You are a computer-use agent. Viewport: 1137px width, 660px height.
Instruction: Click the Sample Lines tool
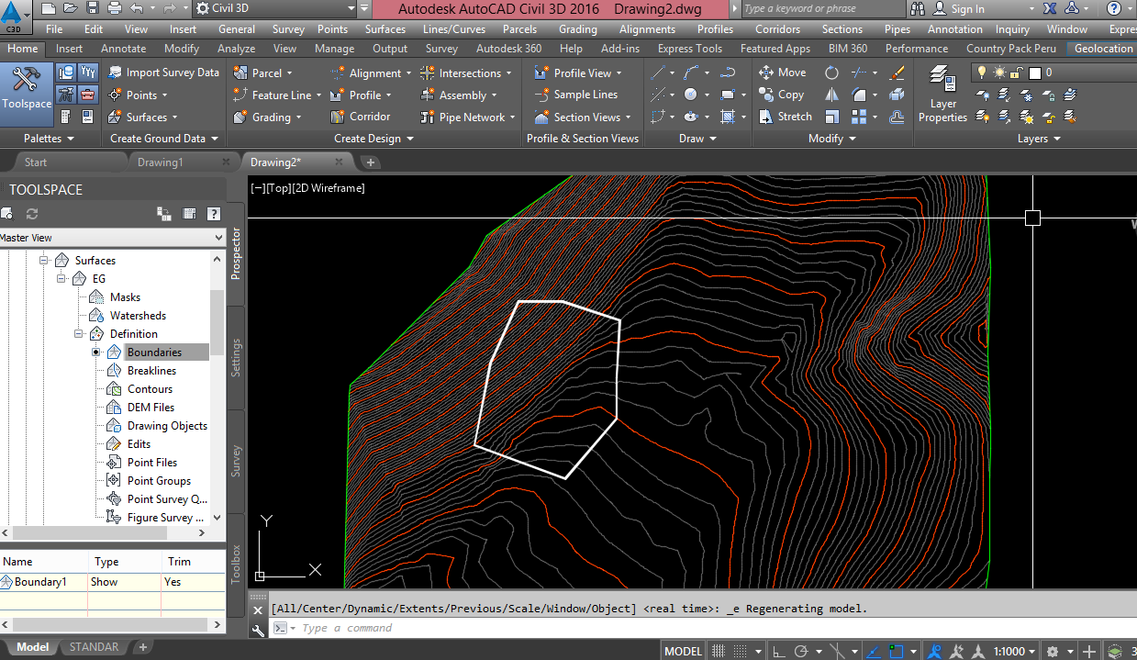[575, 95]
